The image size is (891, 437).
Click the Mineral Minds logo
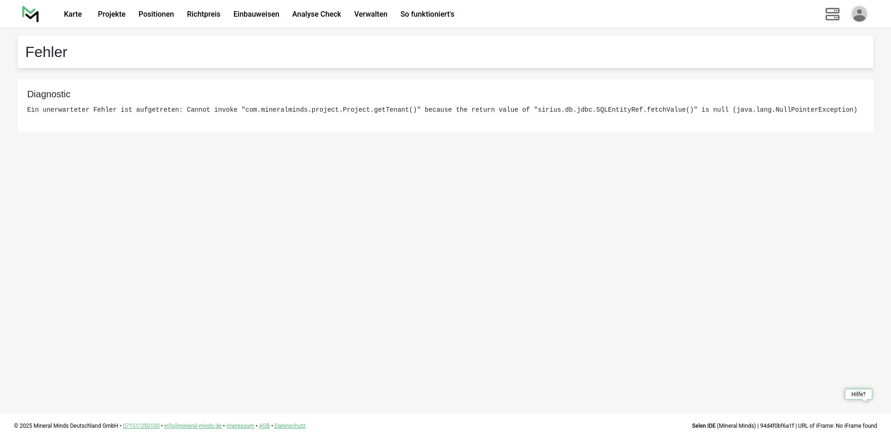point(31,14)
